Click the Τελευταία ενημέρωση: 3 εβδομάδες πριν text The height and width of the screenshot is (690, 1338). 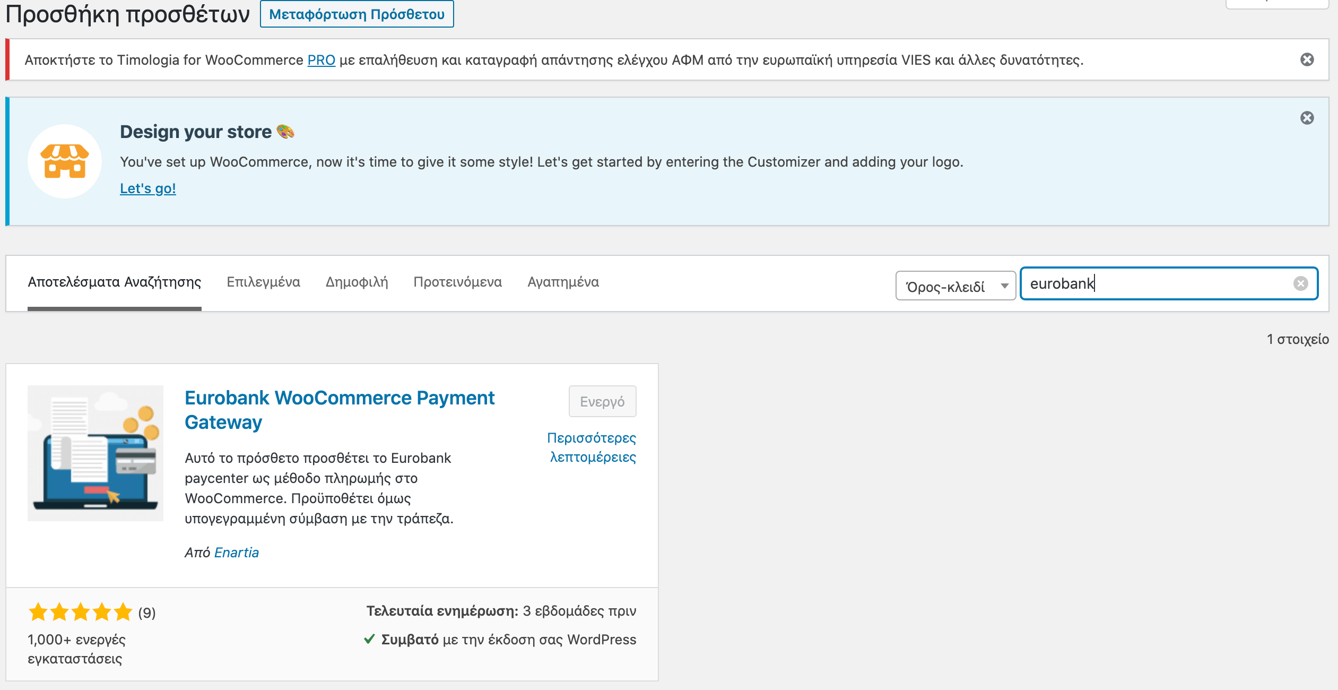501,611
